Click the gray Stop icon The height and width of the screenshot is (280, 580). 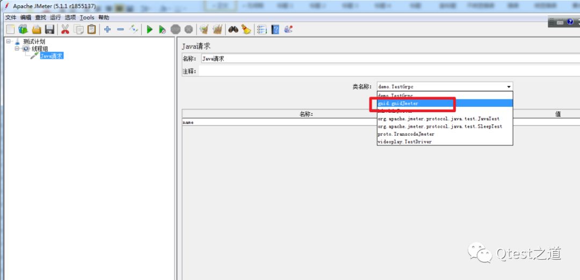coord(176,29)
